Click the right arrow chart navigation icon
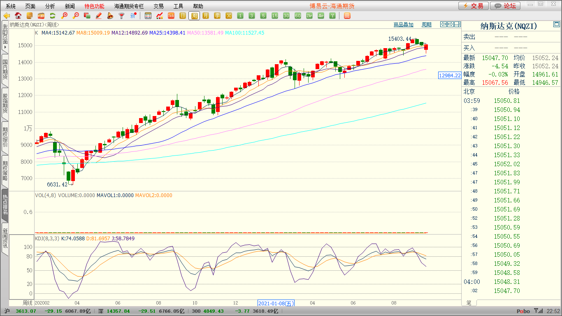 point(450,24)
